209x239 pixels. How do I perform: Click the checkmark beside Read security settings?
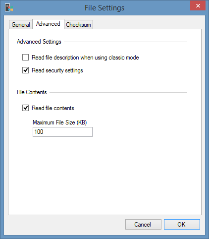(x=25, y=70)
